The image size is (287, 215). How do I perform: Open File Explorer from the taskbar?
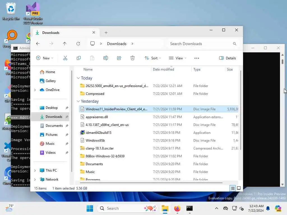coord(165,208)
